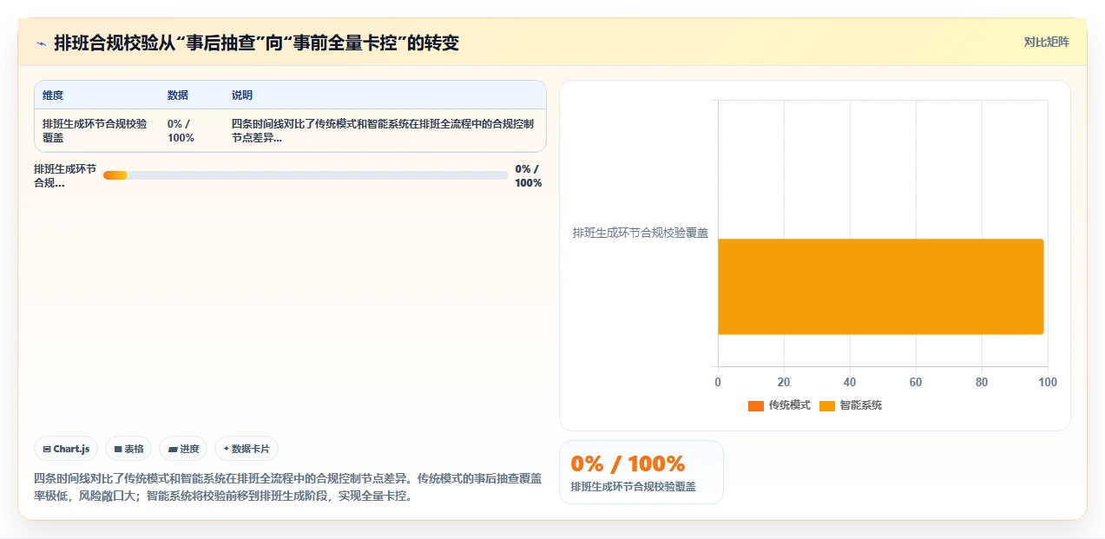Toggle 传统模式 legend color swatch

(755, 406)
